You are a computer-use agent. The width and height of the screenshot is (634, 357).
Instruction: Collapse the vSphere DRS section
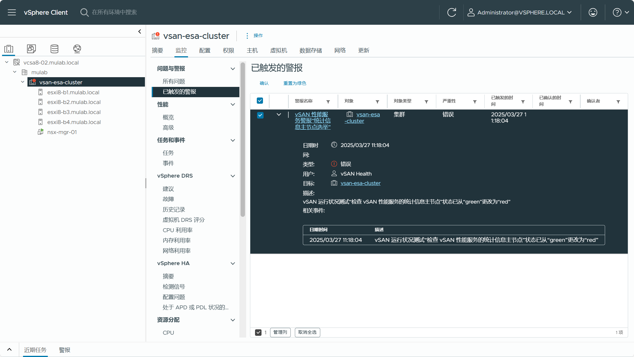233,176
